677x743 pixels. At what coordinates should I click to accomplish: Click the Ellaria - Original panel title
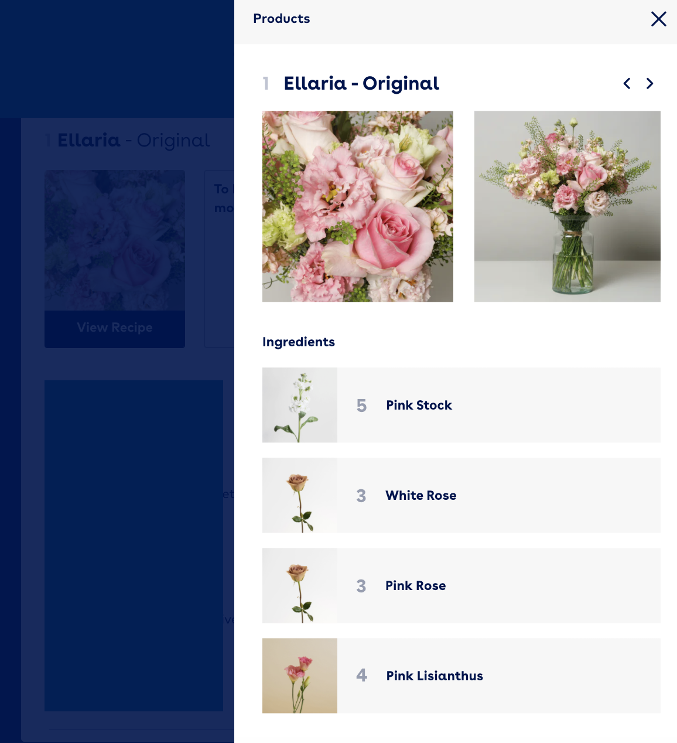361,83
